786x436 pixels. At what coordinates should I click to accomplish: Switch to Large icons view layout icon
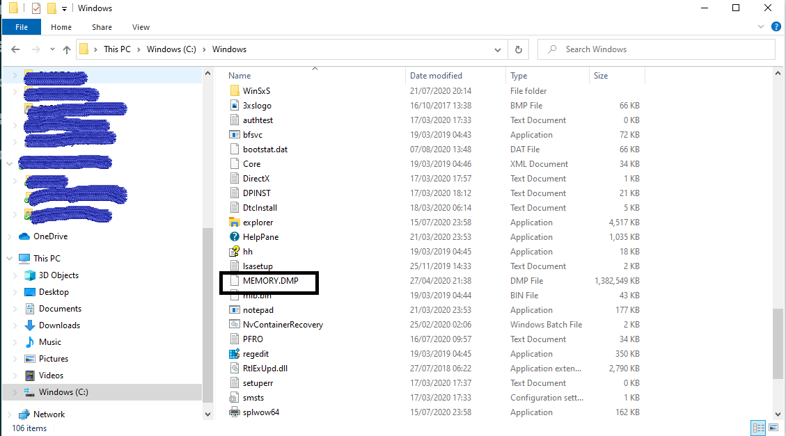coord(773,428)
